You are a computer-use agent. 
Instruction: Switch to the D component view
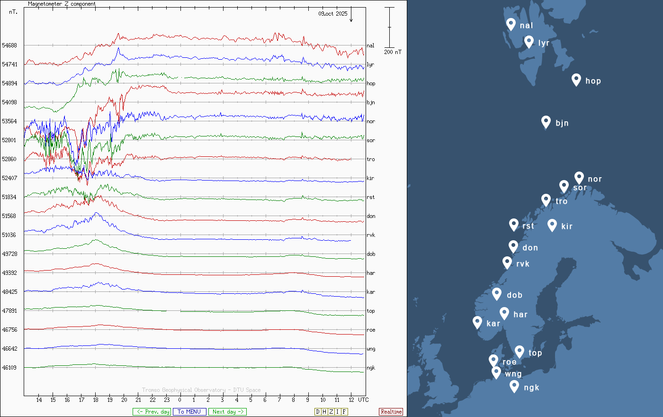tap(318, 412)
